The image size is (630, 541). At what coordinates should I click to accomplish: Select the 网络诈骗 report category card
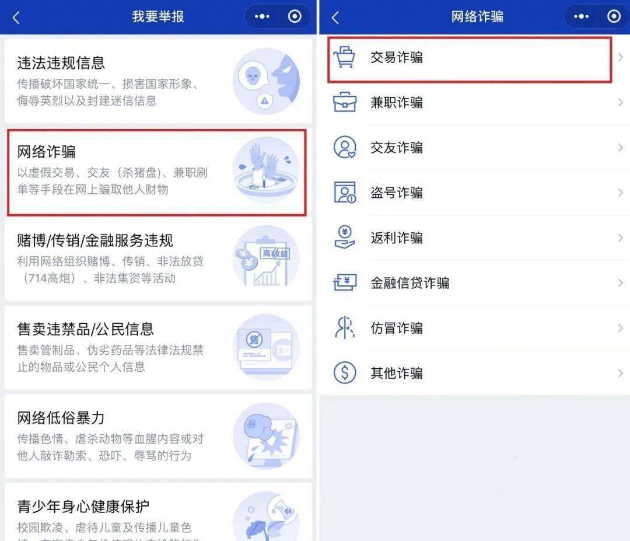pyautogui.click(x=157, y=172)
